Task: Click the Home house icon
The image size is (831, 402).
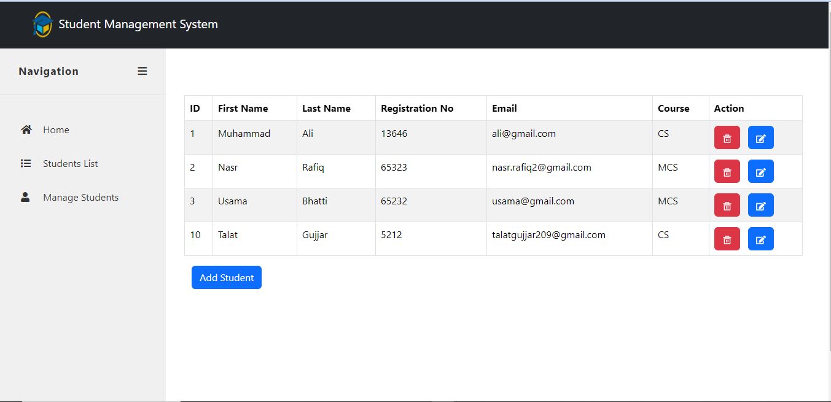Action: pyautogui.click(x=26, y=129)
